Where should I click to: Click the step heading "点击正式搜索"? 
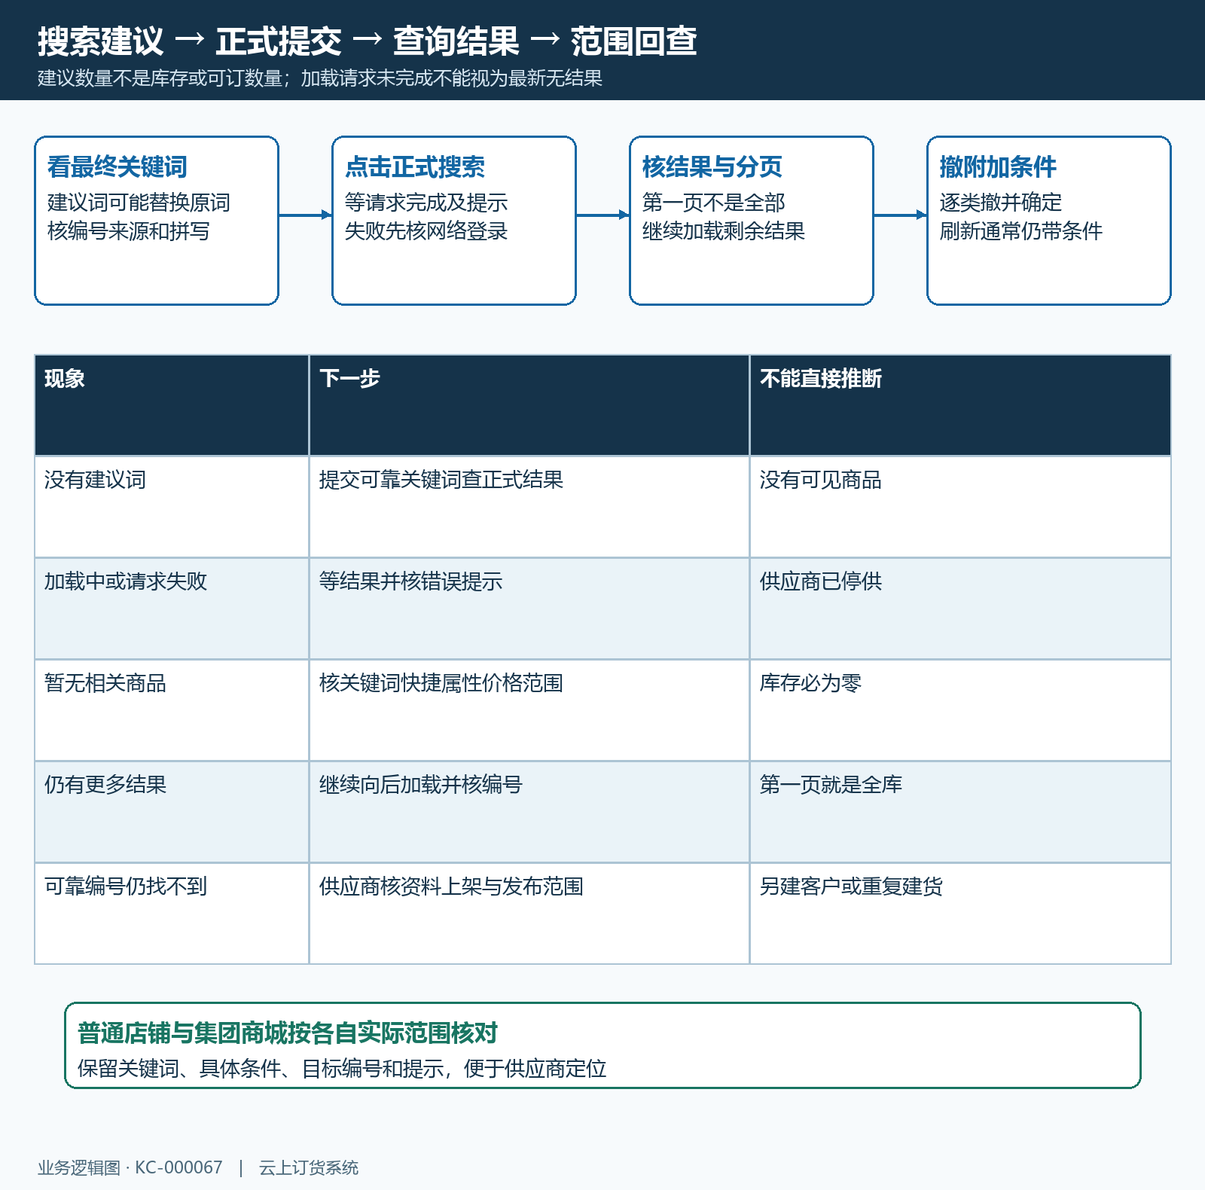click(414, 166)
